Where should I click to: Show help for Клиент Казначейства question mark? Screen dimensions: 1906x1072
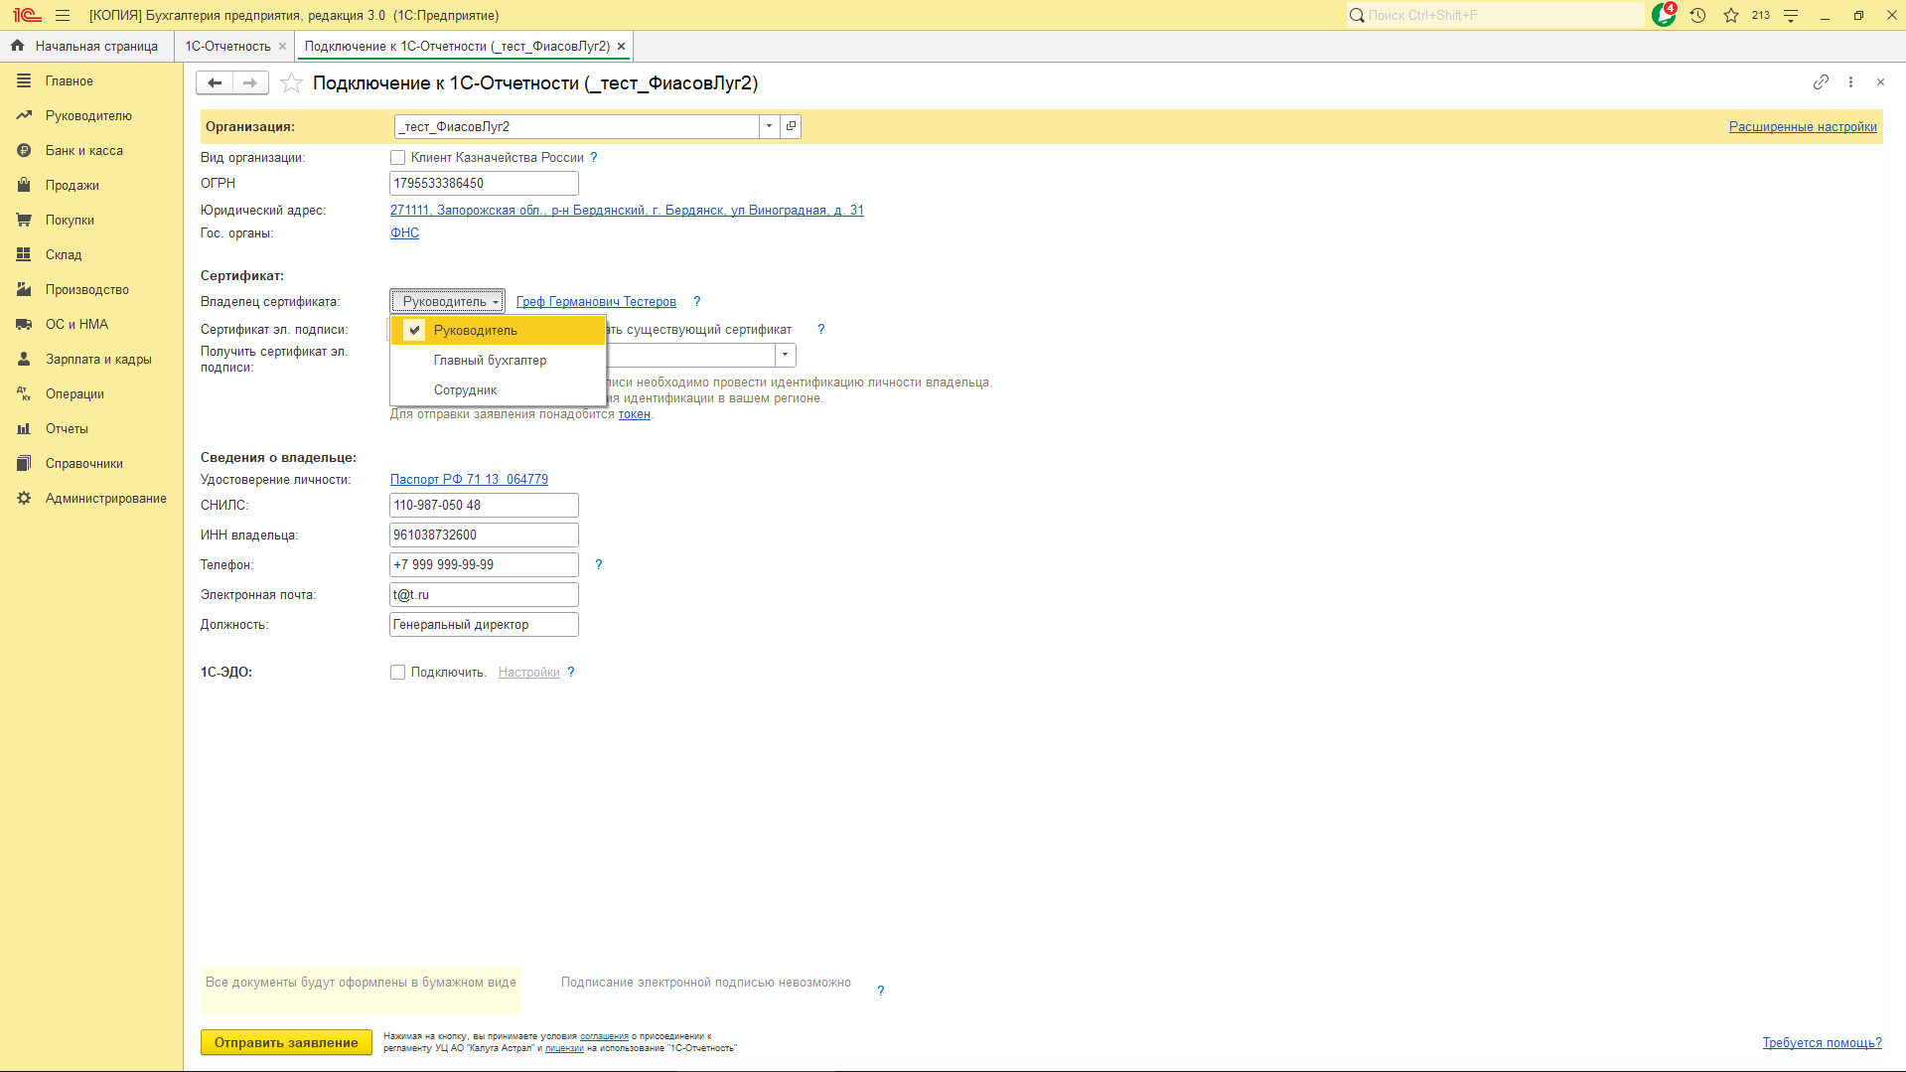coord(594,158)
